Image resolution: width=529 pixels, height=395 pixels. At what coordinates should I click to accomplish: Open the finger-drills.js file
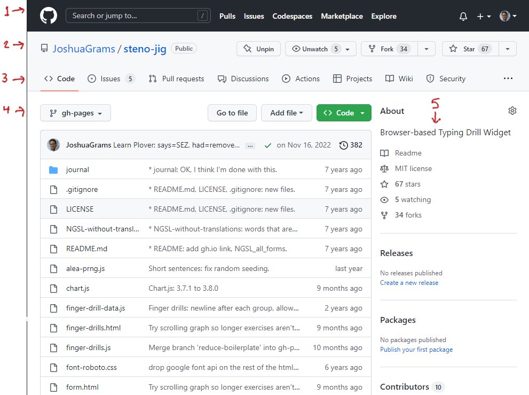89,347
